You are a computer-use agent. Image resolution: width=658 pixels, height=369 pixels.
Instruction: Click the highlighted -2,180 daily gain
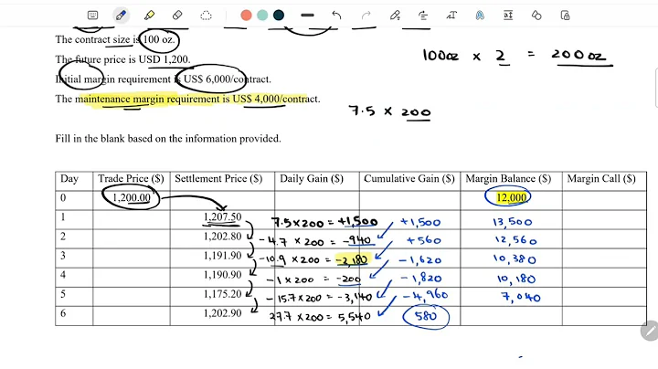click(x=353, y=260)
